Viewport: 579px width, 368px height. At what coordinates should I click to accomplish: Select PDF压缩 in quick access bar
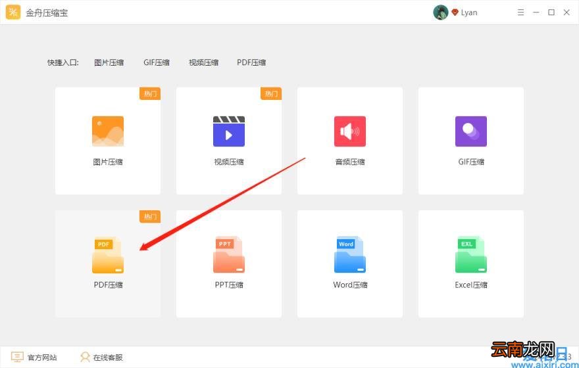click(251, 62)
